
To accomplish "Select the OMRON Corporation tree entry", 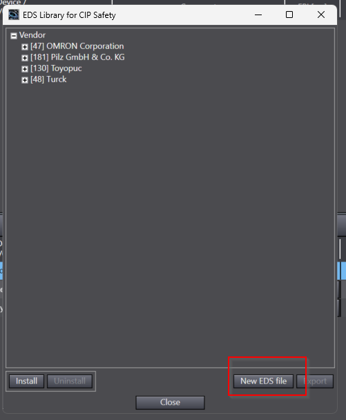I will click(x=77, y=46).
